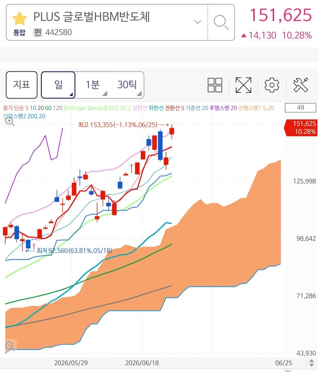Image resolution: width=318 pixels, height=372 pixels.
Task: Click the 후행스팬 20 legend label
Action: (223, 108)
